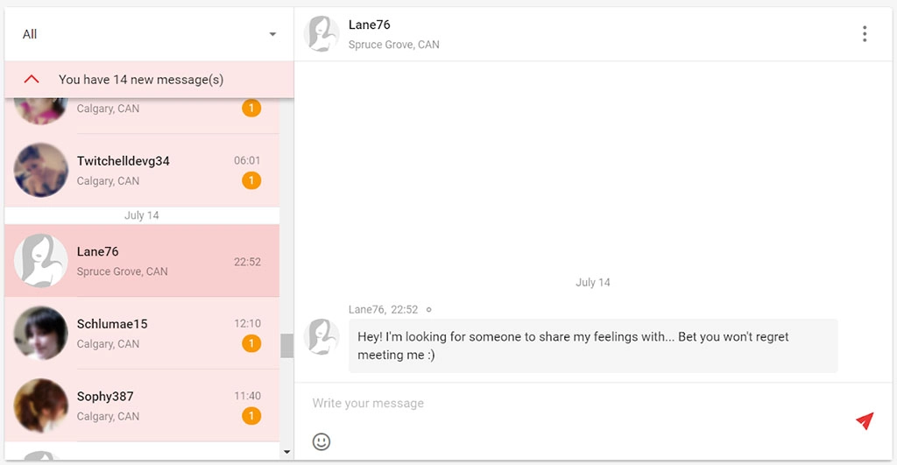Click Sophy387's profile photo thumbnail
This screenshot has width=897, height=465.
41,405
